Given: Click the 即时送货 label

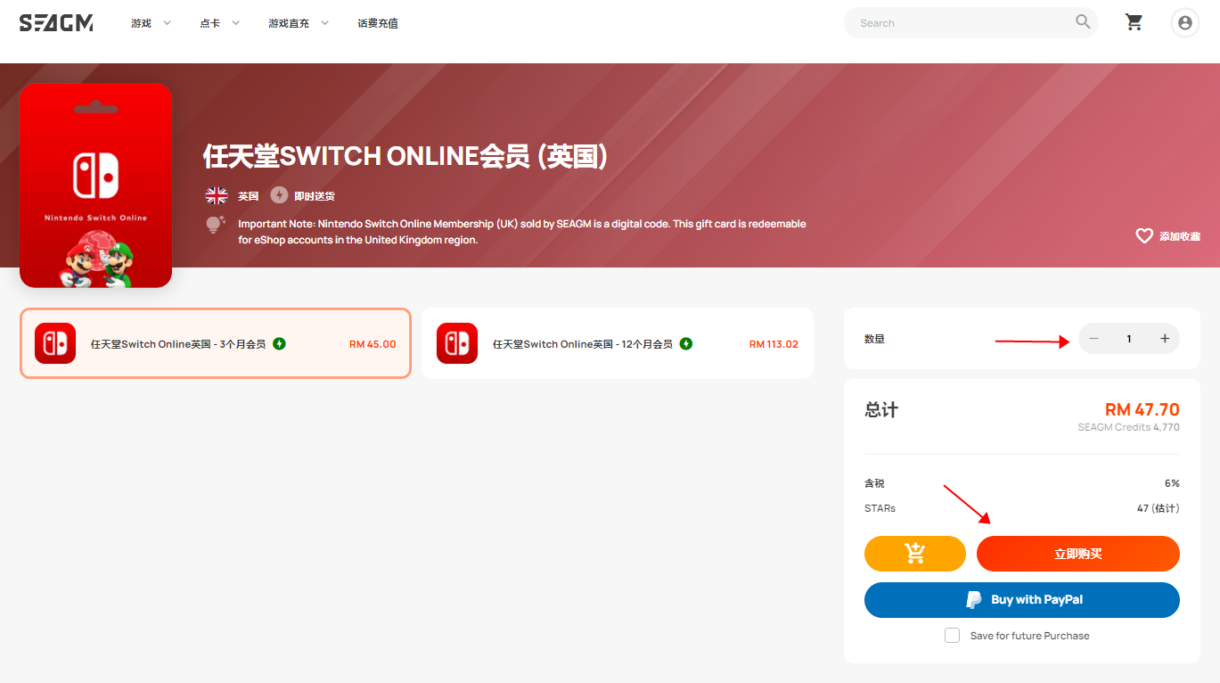Looking at the screenshot, I should (x=315, y=196).
